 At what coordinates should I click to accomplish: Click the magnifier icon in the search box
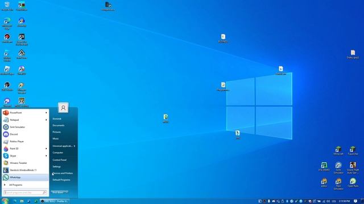(x=44, y=193)
